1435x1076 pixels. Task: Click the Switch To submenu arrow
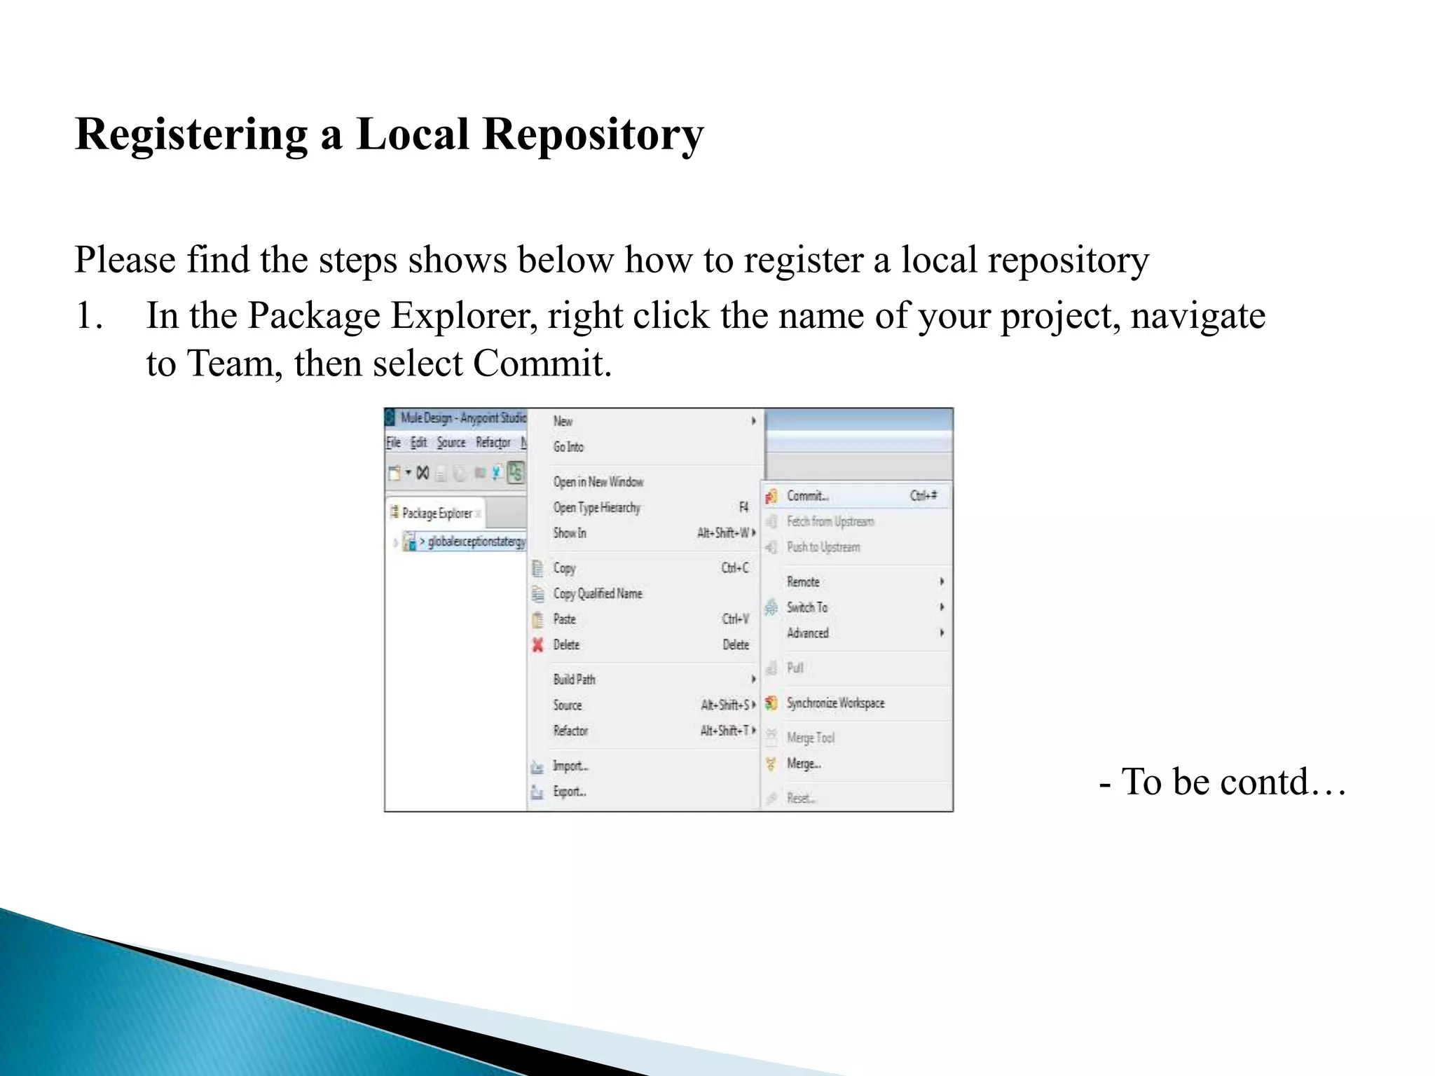tap(942, 607)
